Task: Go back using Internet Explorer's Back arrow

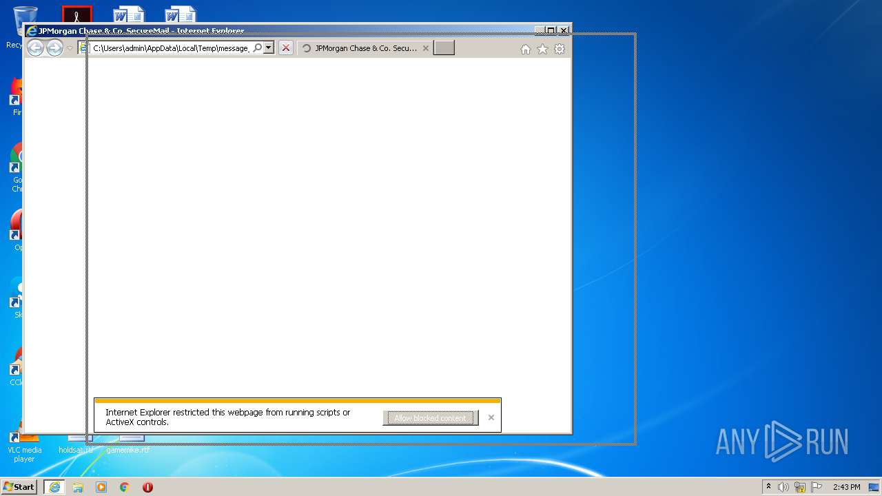Action: tap(35, 48)
